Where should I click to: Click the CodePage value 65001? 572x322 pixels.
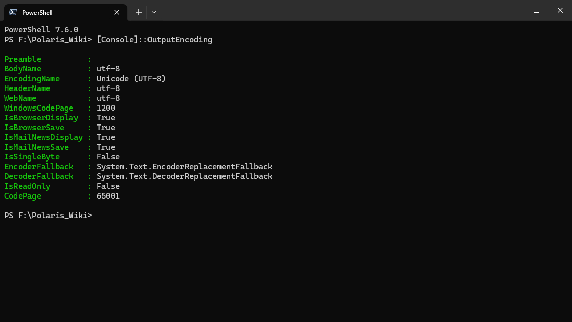[108, 196]
